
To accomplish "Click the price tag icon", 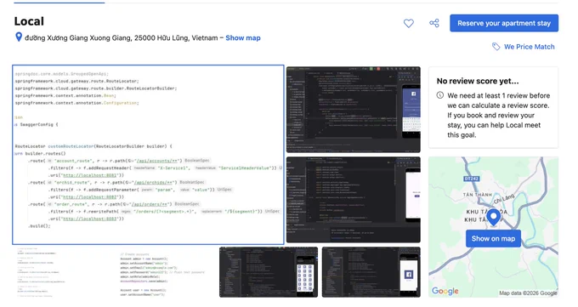I will [x=496, y=47].
